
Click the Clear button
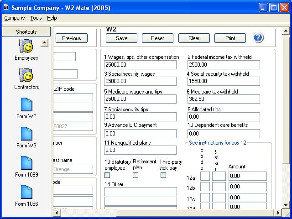pos(194,38)
